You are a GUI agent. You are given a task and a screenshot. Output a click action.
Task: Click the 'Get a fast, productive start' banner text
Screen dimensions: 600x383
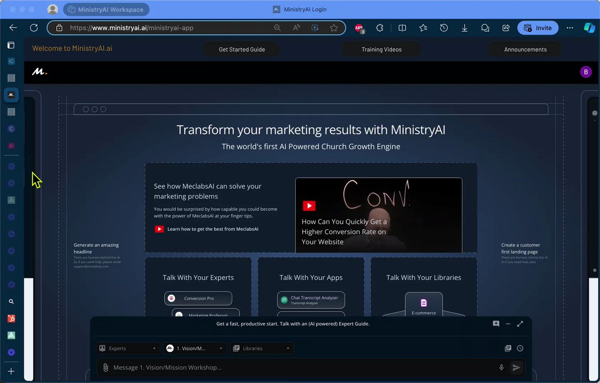point(293,324)
